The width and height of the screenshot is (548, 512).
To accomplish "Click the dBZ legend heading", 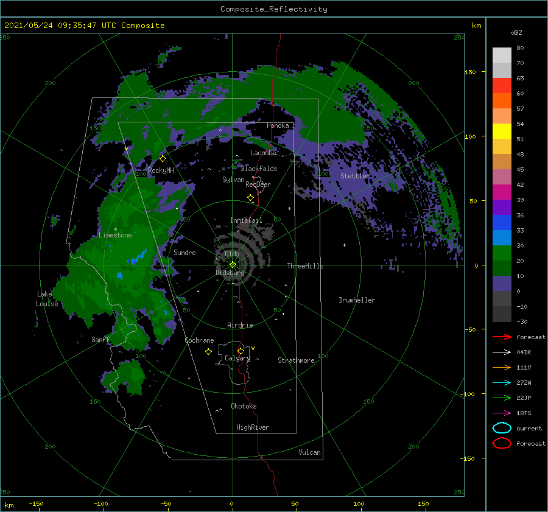I will (516, 33).
